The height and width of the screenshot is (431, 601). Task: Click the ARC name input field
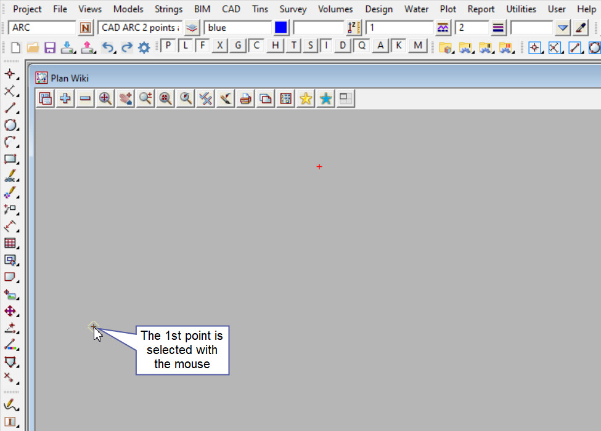tap(42, 28)
